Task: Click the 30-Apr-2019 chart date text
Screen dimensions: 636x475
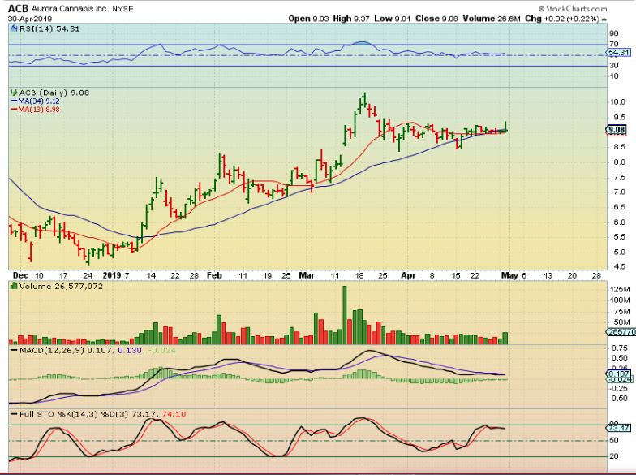Action: (29, 18)
